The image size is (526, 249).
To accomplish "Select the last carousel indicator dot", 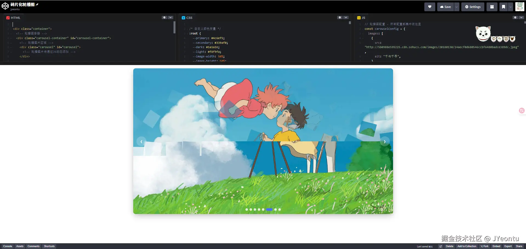I will click(x=280, y=210).
